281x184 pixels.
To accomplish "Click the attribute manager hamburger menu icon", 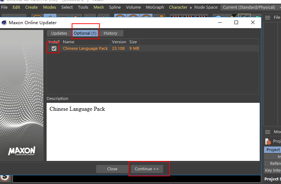I will pos(268,132).
